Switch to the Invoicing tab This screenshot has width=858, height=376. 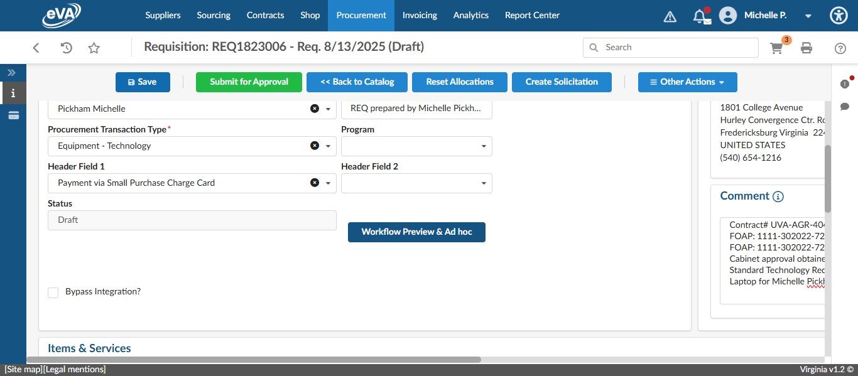pyautogui.click(x=420, y=15)
